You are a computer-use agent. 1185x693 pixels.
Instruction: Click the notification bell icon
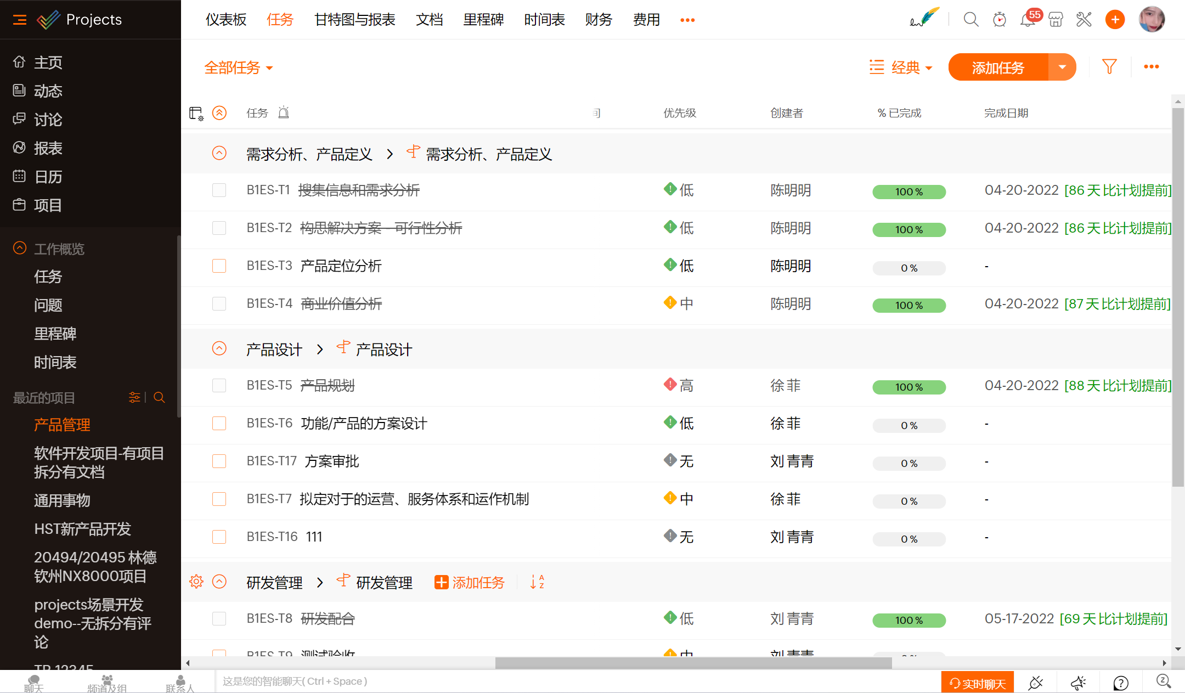click(1027, 20)
